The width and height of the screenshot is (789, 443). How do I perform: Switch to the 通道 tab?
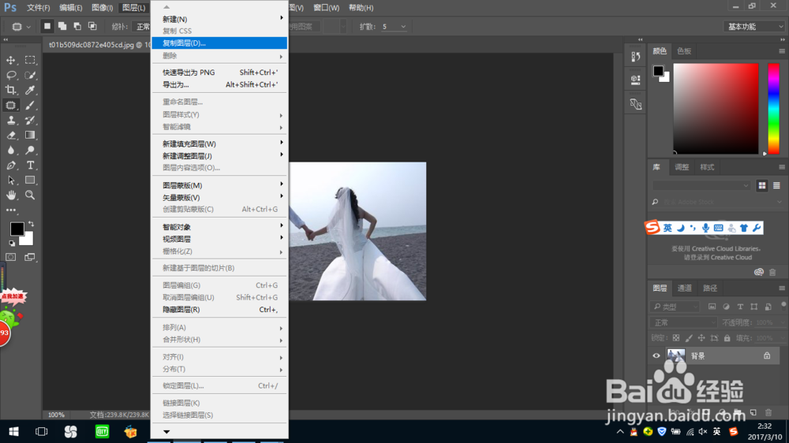(684, 289)
